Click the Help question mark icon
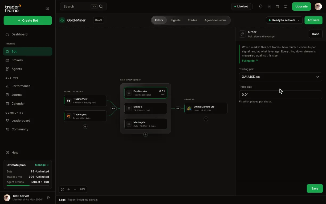326x204 pixels. click(x=7, y=153)
